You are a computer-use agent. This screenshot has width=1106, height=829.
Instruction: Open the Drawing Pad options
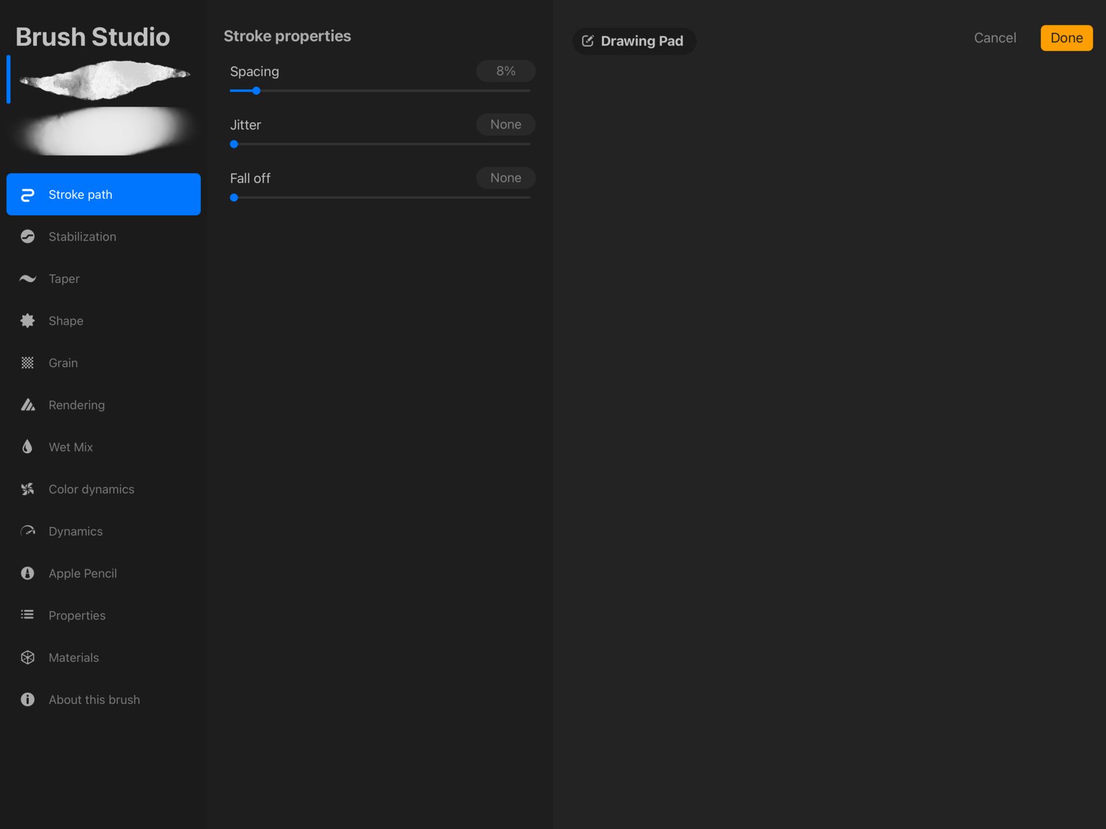[634, 41]
